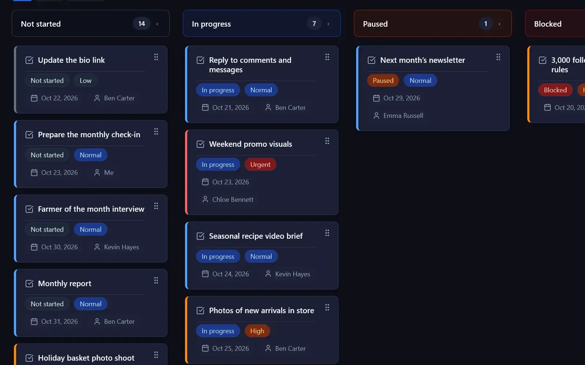Click drag handle on Photos of new arrivals card
585x365 pixels.
327,307
